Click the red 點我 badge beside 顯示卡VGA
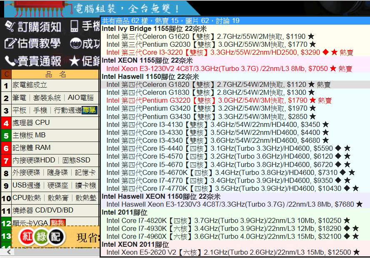This screenshot has width=370, height=258. [x=58, y=223]
